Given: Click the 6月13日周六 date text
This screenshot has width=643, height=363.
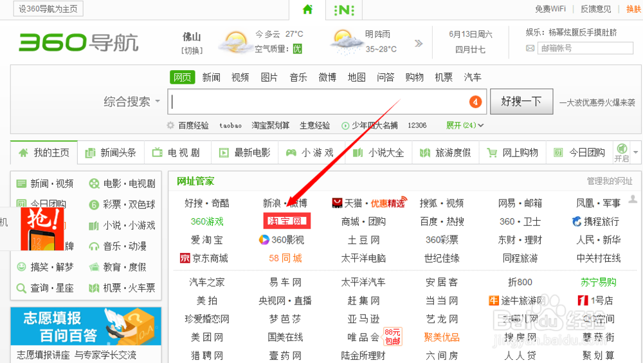Looking at the screenshot, I should coord(471,34).
